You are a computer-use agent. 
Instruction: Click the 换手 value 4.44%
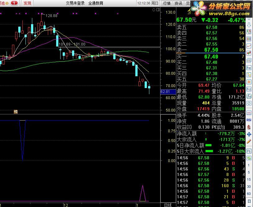[203, 116]
